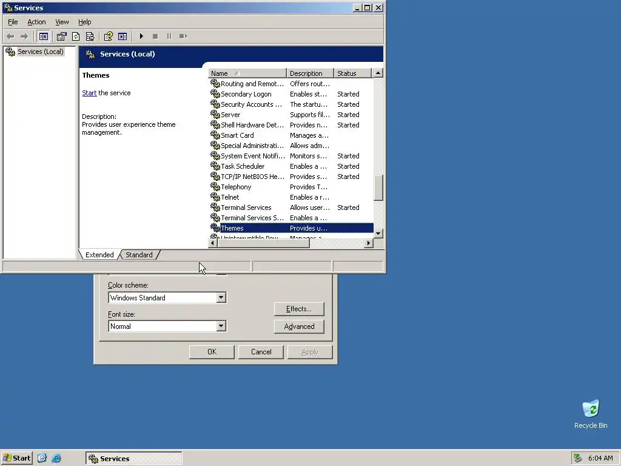
Task: Click the 'Manages a…' Smart Card description
Action: 309,135
